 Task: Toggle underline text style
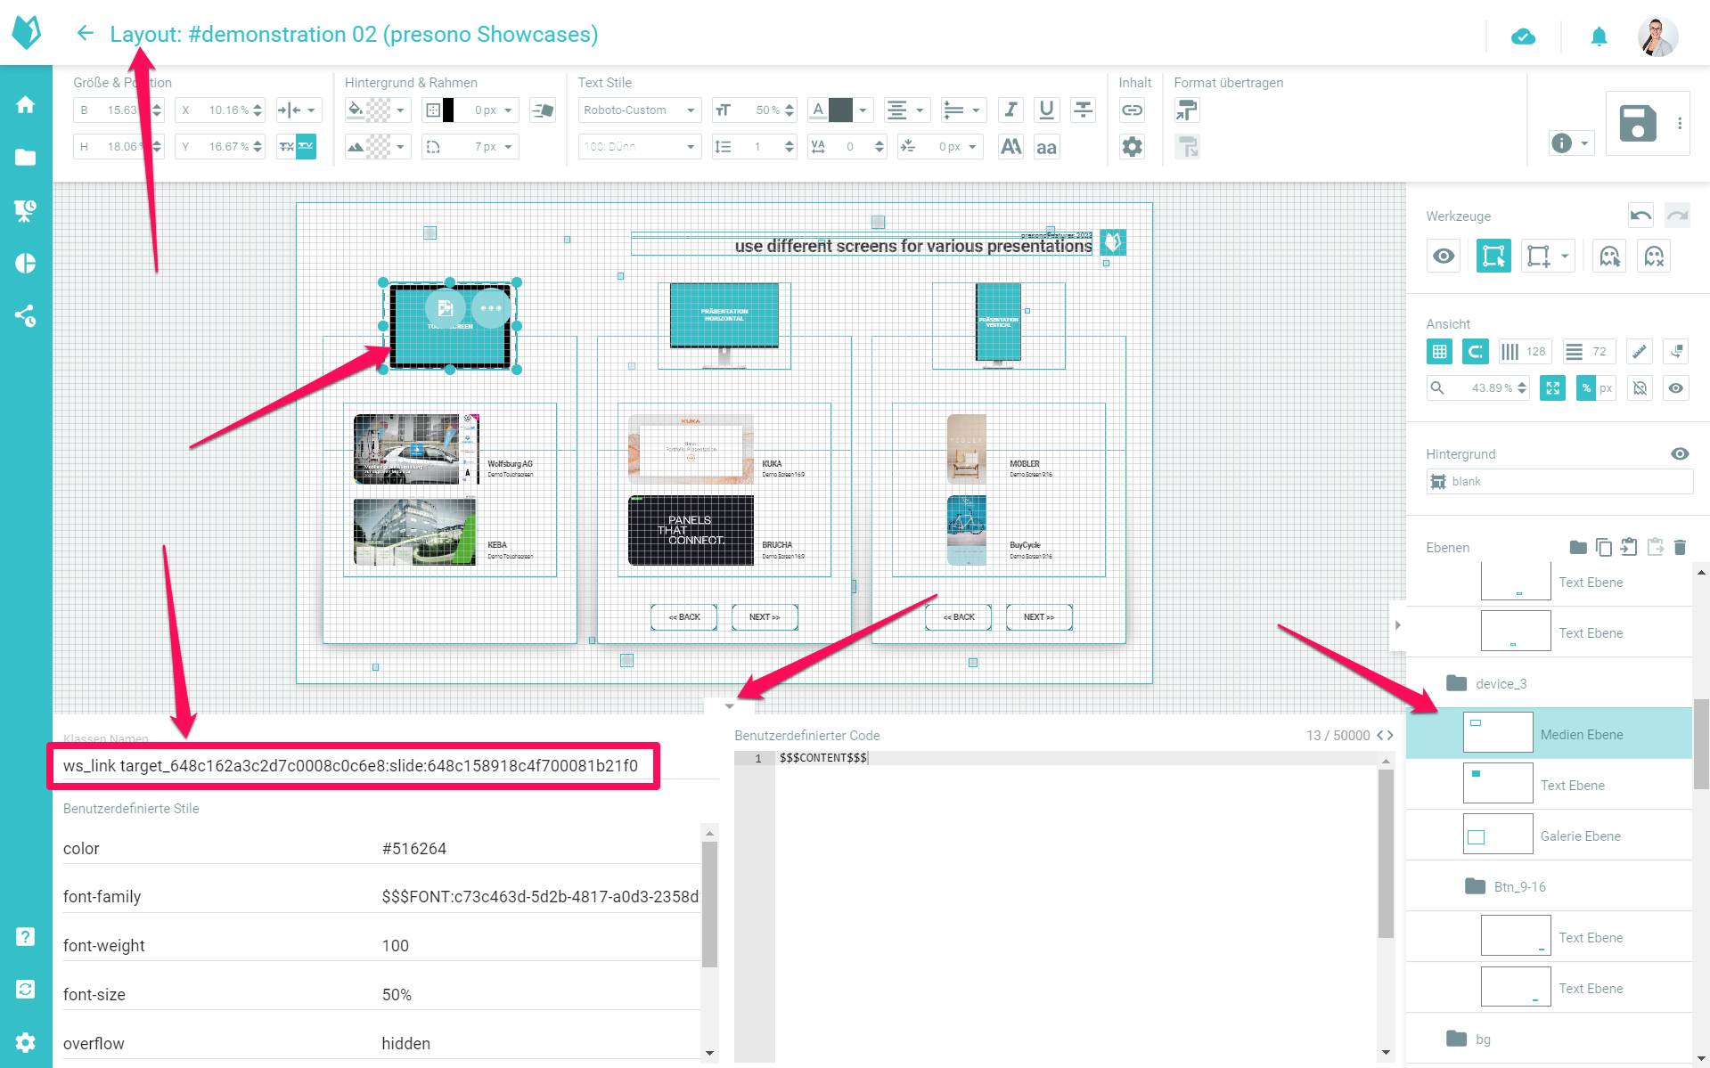[x=1046, y=110]
